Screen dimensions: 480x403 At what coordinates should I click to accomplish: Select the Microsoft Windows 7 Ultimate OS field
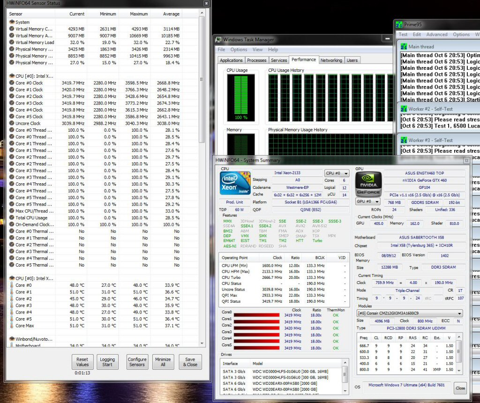(406, 385)
